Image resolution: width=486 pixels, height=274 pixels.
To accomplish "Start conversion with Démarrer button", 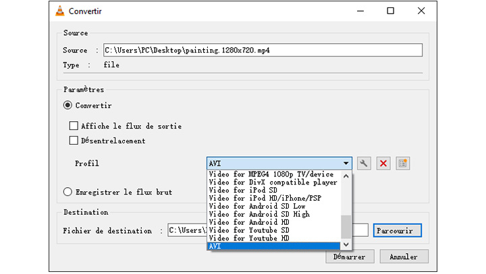I will [350, 256].
